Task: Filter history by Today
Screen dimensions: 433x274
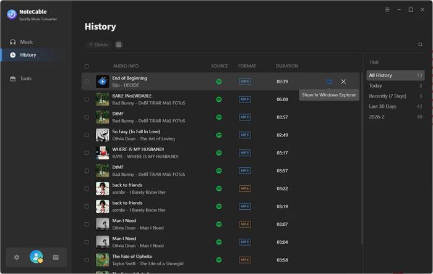Action: [395, 86]
